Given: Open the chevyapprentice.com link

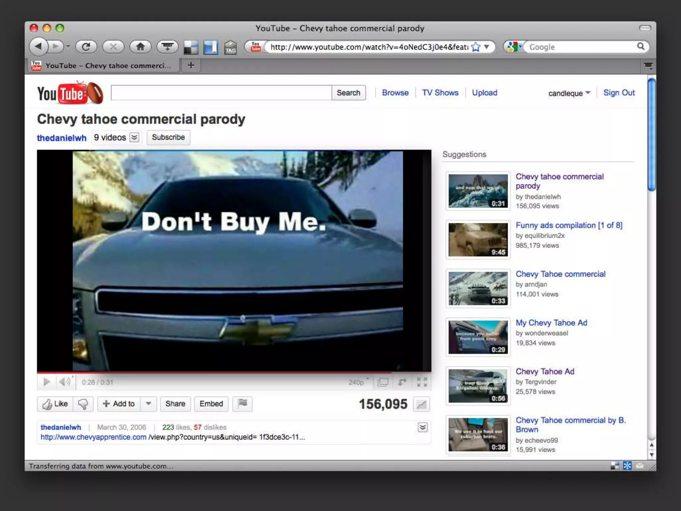Looking at the screenshot, I should click(x=93, y=437).
